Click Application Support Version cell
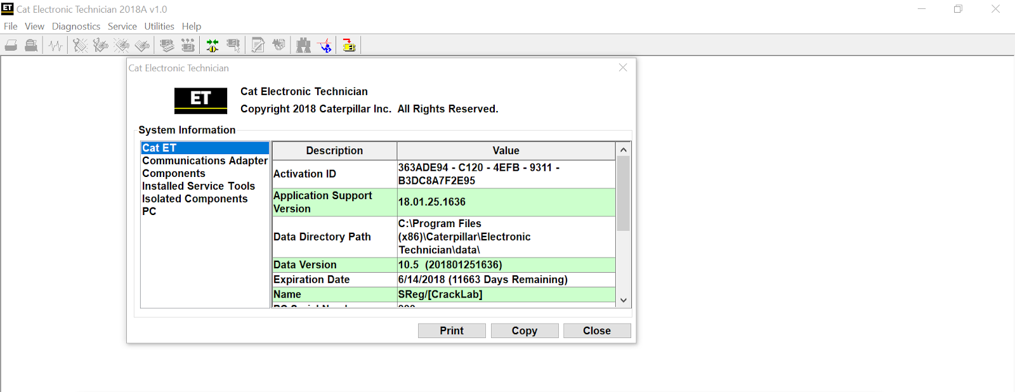This screenshot has width=1015, height=392. [334, 202]
